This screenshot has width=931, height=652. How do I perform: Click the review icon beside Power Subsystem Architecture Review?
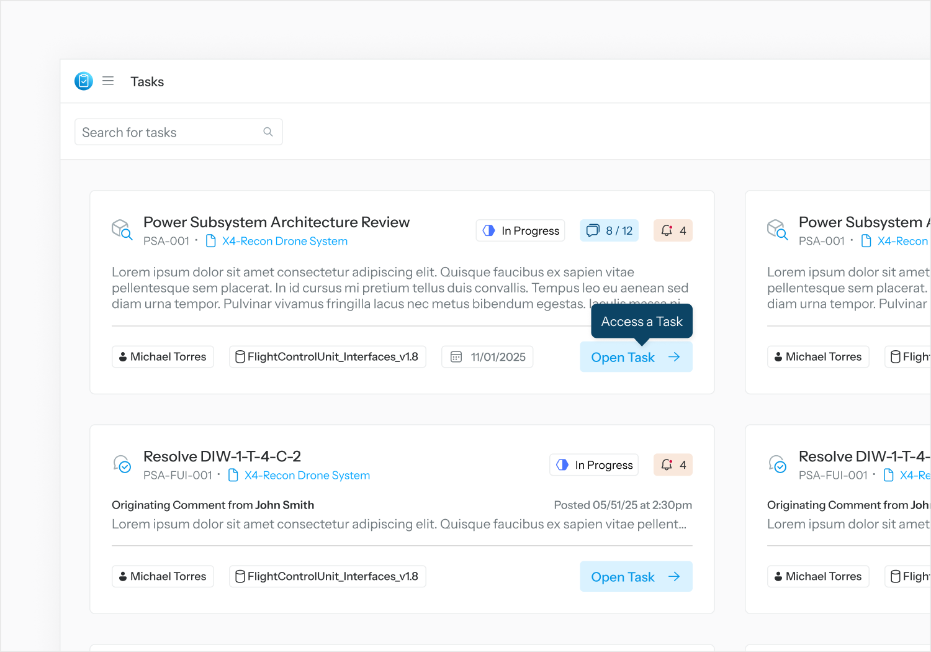[122, 230]
